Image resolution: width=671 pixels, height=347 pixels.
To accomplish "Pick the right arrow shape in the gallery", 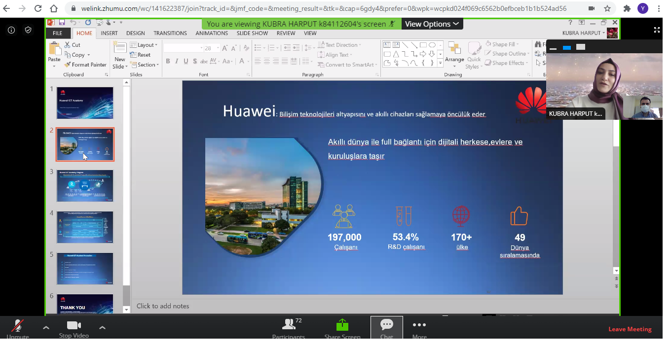I will pos(423,54).
